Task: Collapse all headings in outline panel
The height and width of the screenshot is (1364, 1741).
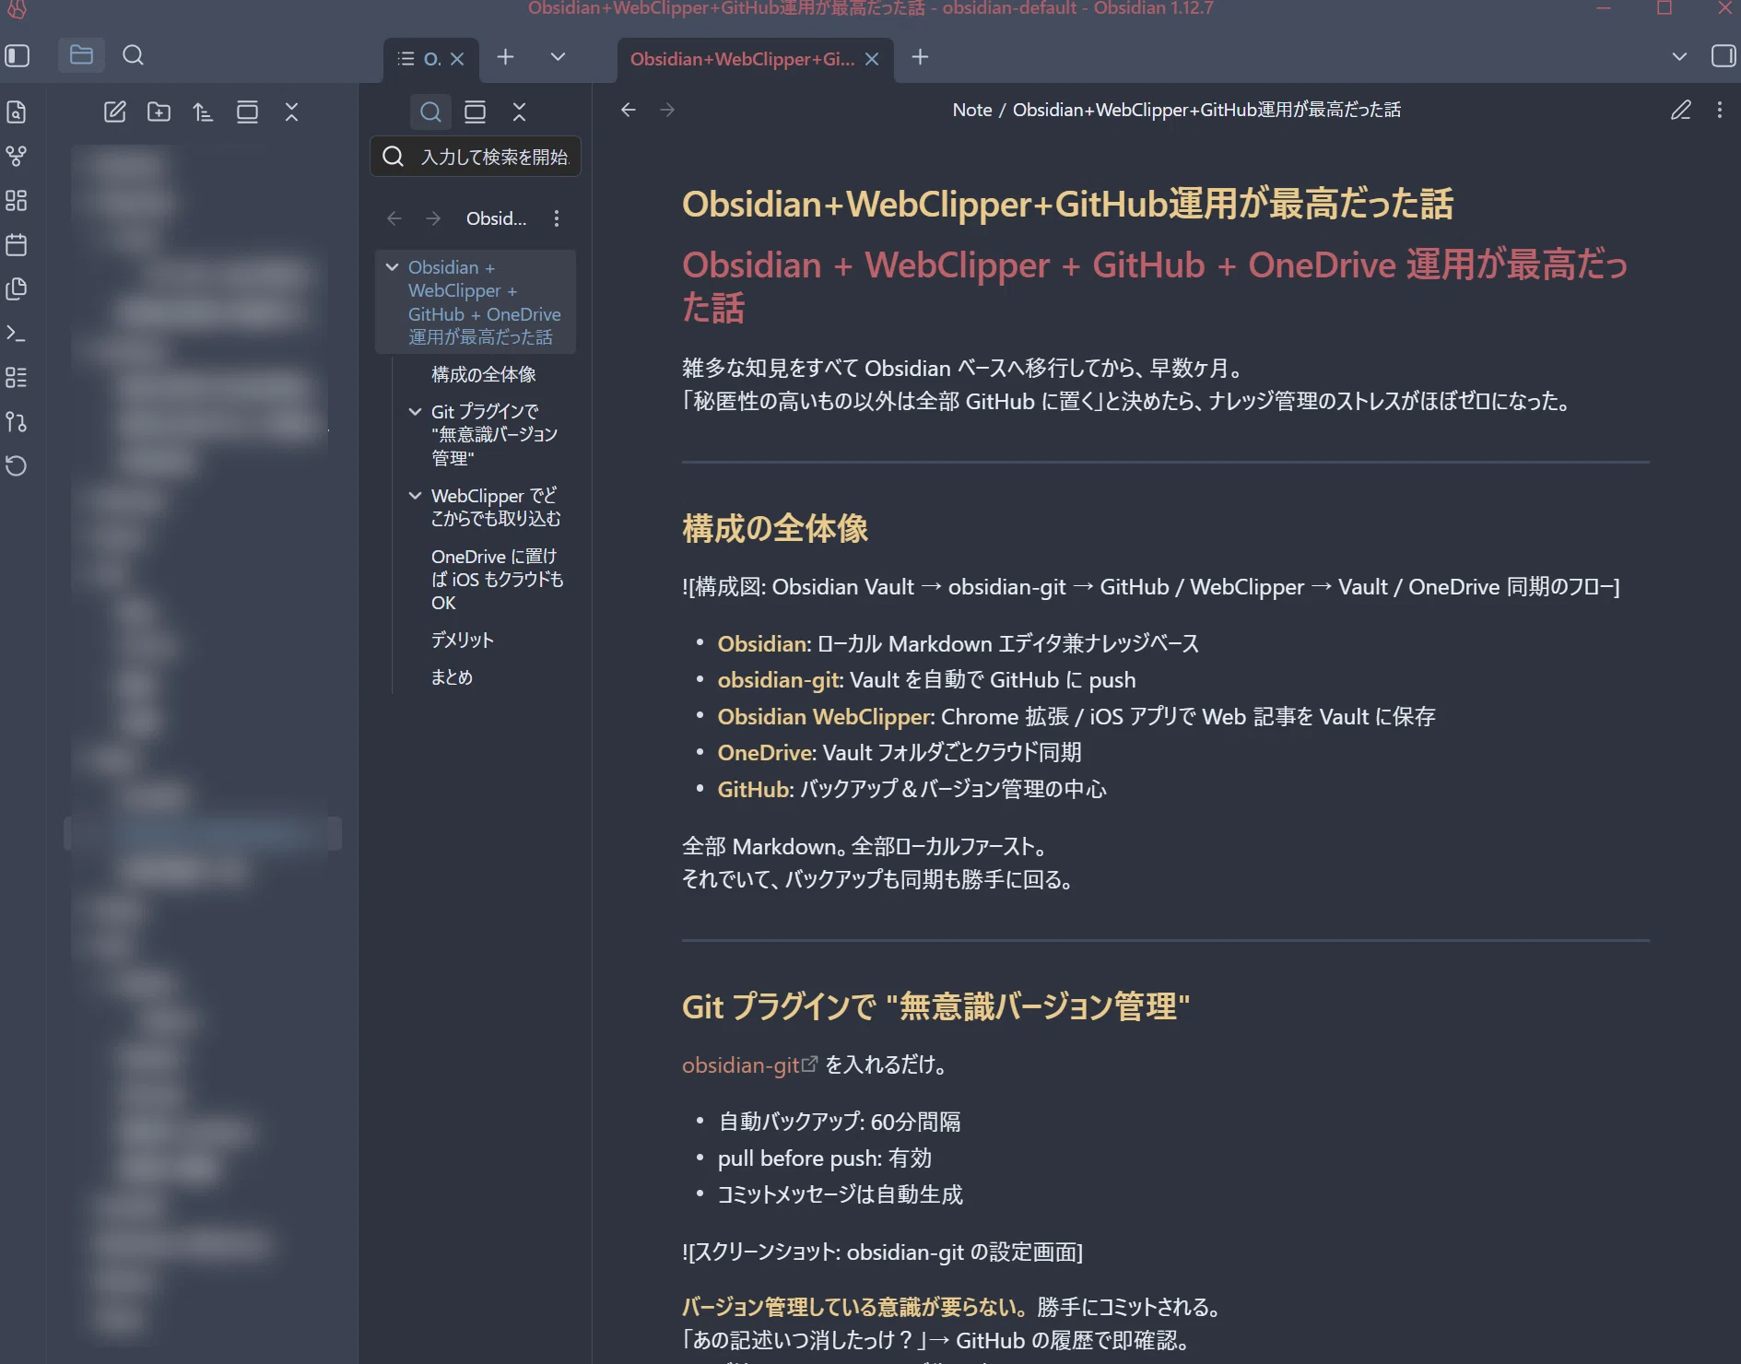Action: pos(519,112)
